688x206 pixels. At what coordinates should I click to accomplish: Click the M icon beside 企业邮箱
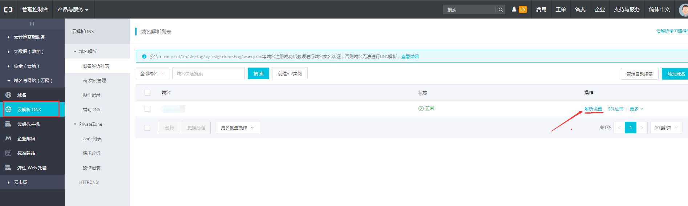(x=8, y=138)
